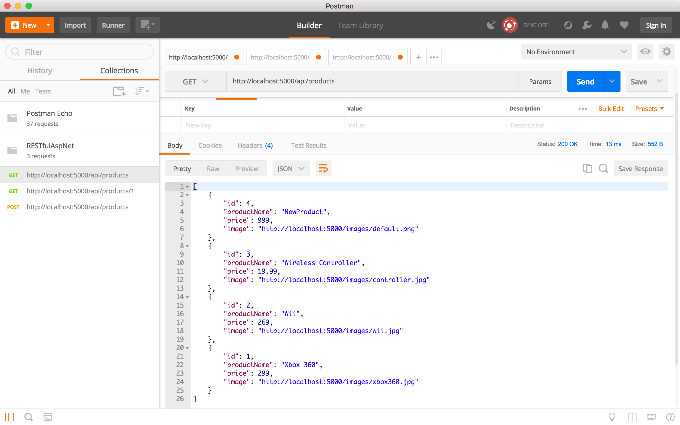Toggle two-pane layout icon
The image size is (680, 425).
pos(632,417)
